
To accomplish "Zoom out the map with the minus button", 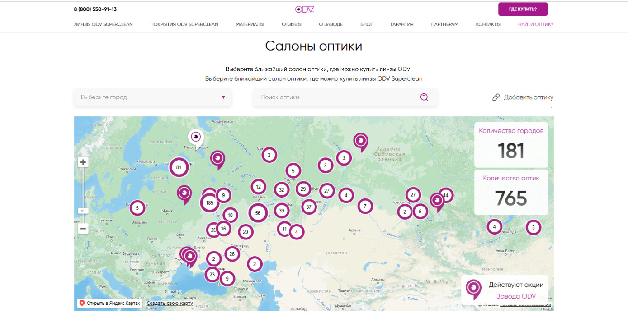I will click(83, 229).
